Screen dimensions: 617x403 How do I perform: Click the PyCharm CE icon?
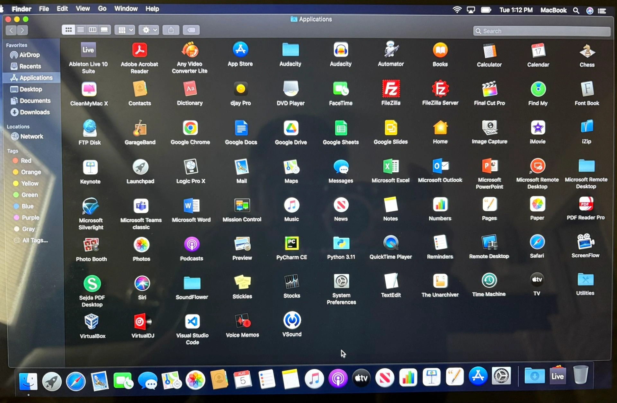(291, 243)
